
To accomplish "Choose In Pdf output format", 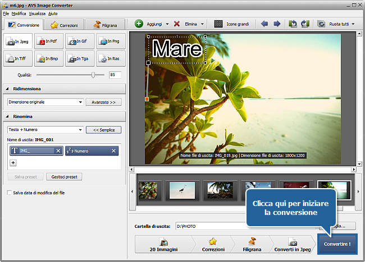I will tap(48, 42).
